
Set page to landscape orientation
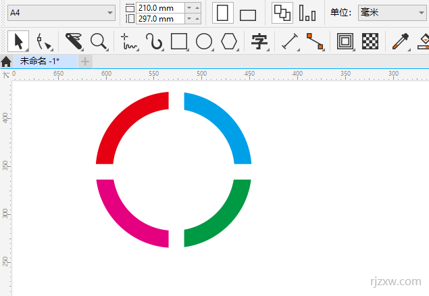point(248,14)
